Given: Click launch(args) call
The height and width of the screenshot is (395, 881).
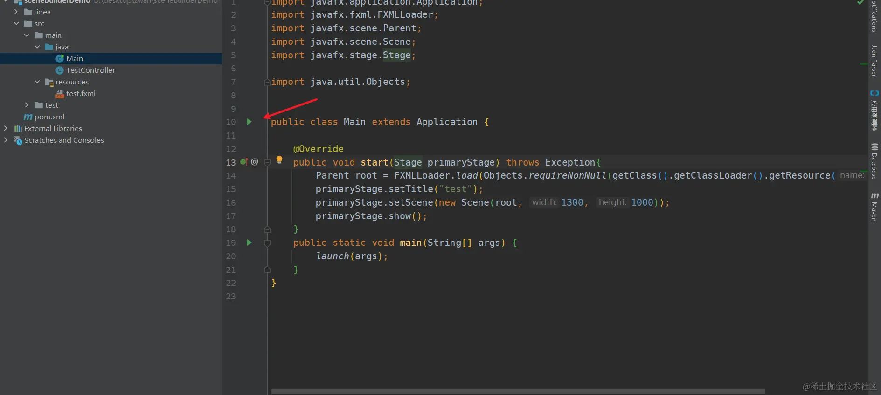Looking at the screenshot, I should pos(349,256).
